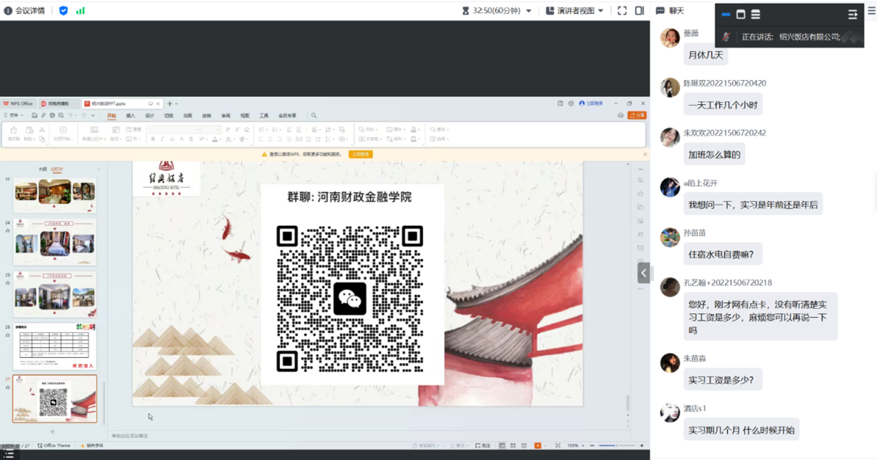Collapse chat panel using the side arrow handle
This screenshot has height=460, width=877.
click(x=643, y=273)
